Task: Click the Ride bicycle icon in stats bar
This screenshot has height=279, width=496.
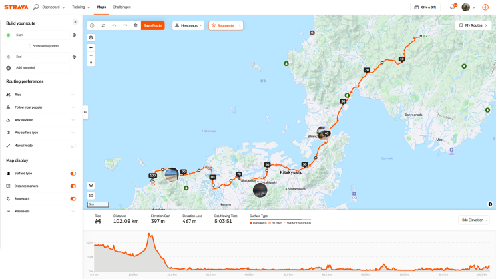Action: click(98, 221)
